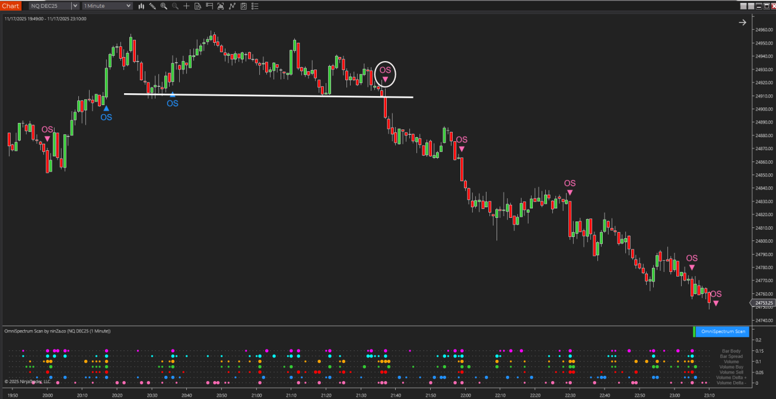Open the Data Box icon
776x399 pixels.
click(198, 6)
